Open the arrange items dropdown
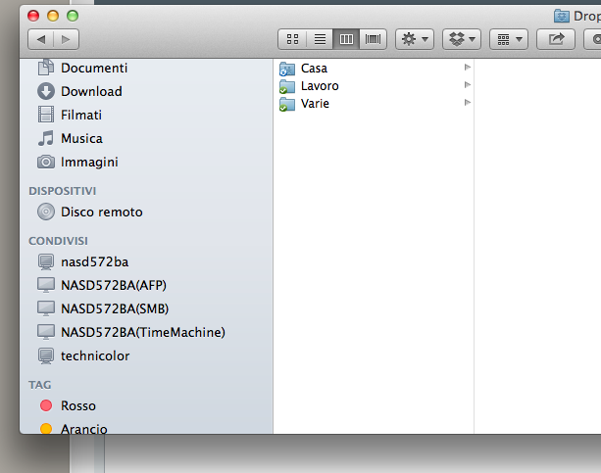Screen dimensions: 601x473 click(x=508, y=39)
